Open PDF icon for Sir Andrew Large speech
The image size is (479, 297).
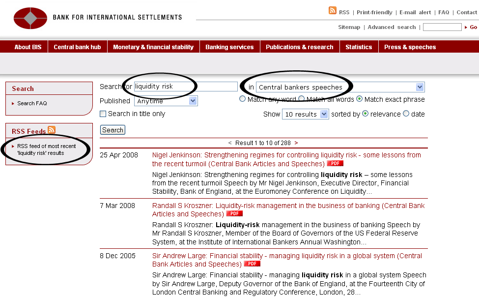252,264
